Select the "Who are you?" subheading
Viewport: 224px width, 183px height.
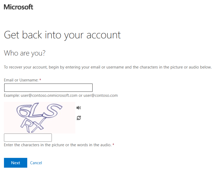coord(25,53)
